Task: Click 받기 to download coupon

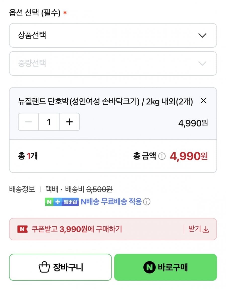Action: [195, 229]
